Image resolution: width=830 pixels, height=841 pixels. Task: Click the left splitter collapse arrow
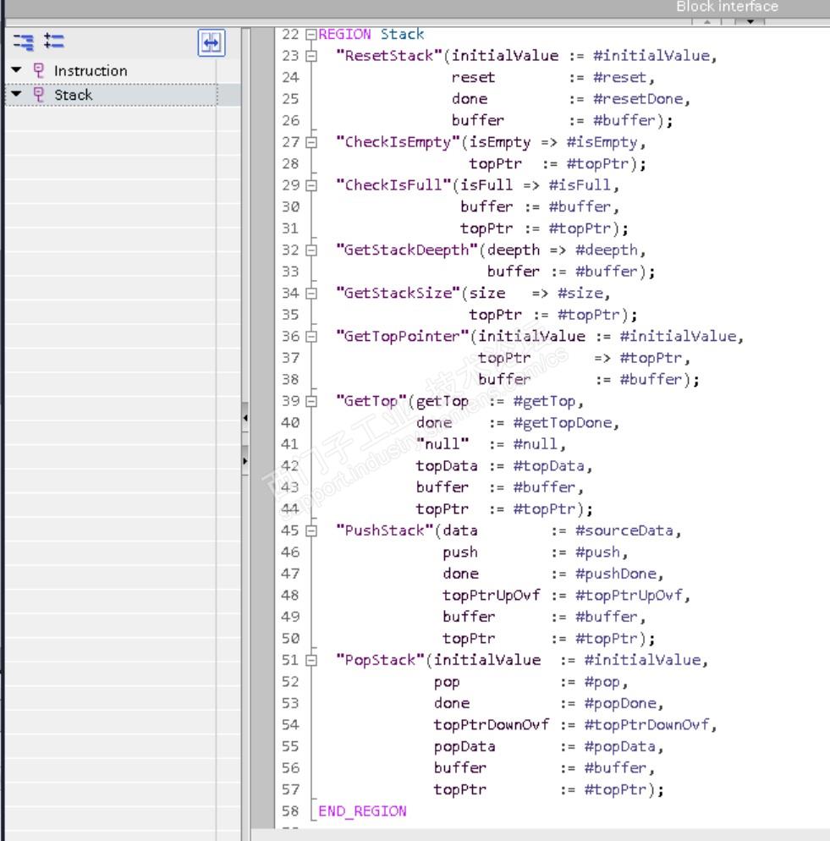245,418
